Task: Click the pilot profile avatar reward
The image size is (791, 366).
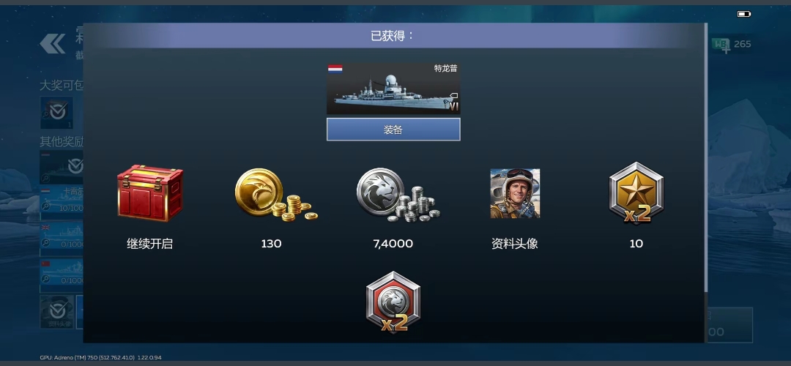Action: click(x=515, y=193)
